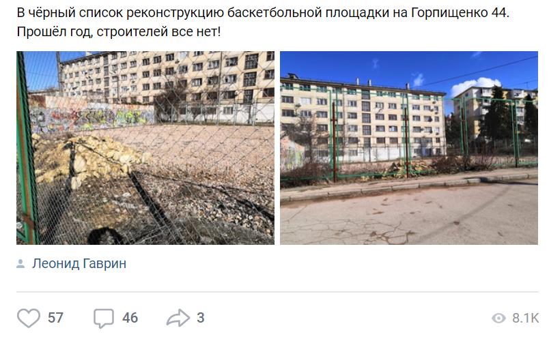Click the 8.1K views counter
Viewport: 549px width, 341px height.
tap(525, 318)
